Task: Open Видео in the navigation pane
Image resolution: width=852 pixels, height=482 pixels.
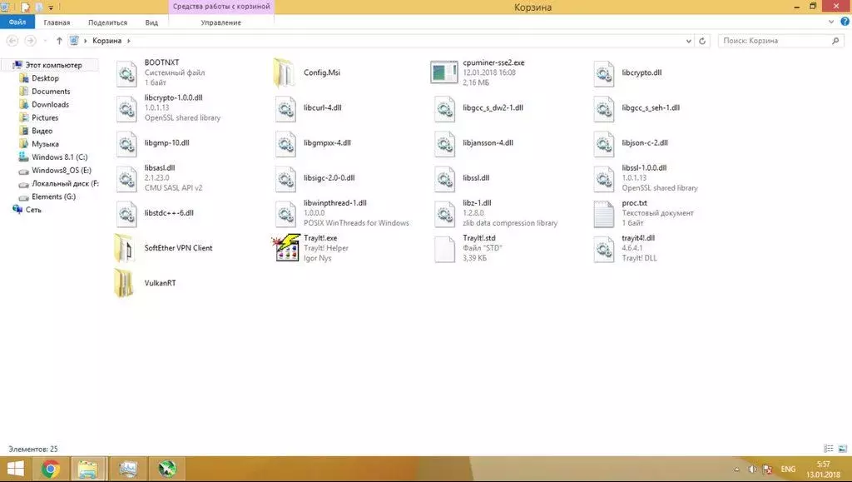Action: pos(42,131)
